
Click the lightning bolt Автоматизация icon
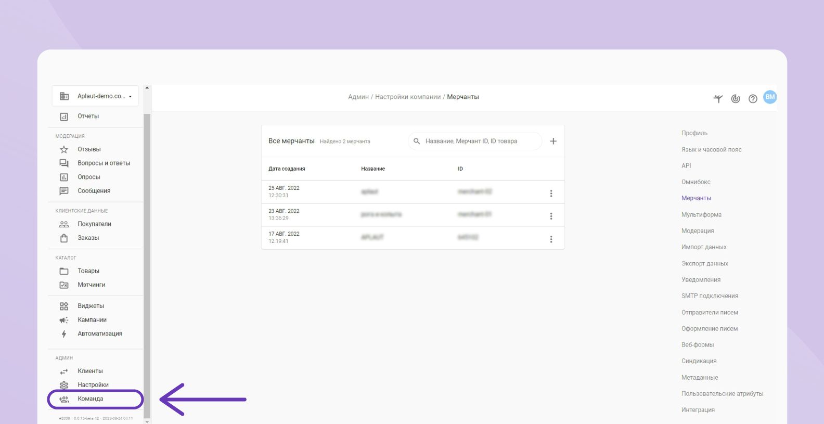[64, 334]
